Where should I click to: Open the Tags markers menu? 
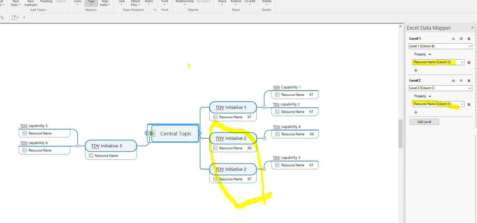pyautogui.click(x=91, y=3)
